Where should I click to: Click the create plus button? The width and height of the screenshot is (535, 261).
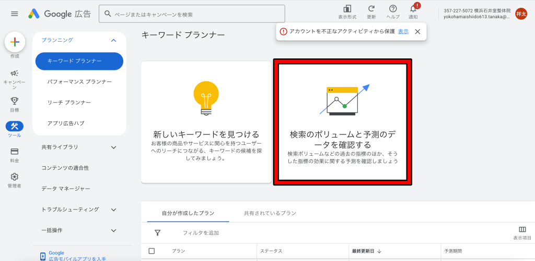point(15,42)
